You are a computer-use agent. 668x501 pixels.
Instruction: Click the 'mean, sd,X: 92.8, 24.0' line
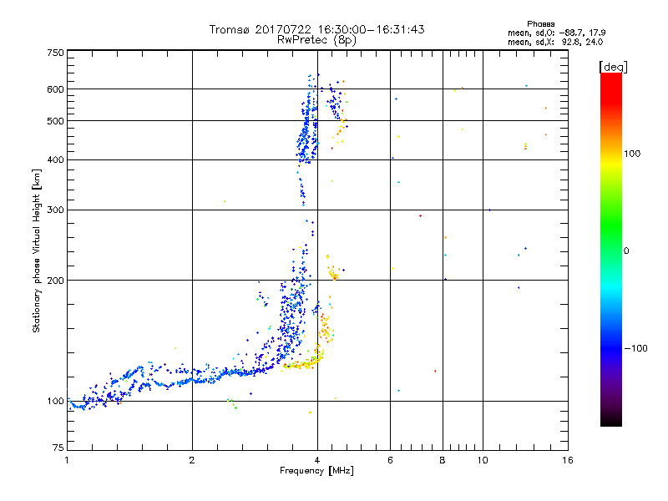click(x=555, y=42)
